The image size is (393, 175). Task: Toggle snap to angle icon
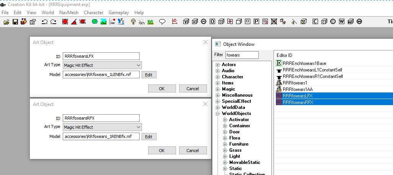[x=74, y=22]
